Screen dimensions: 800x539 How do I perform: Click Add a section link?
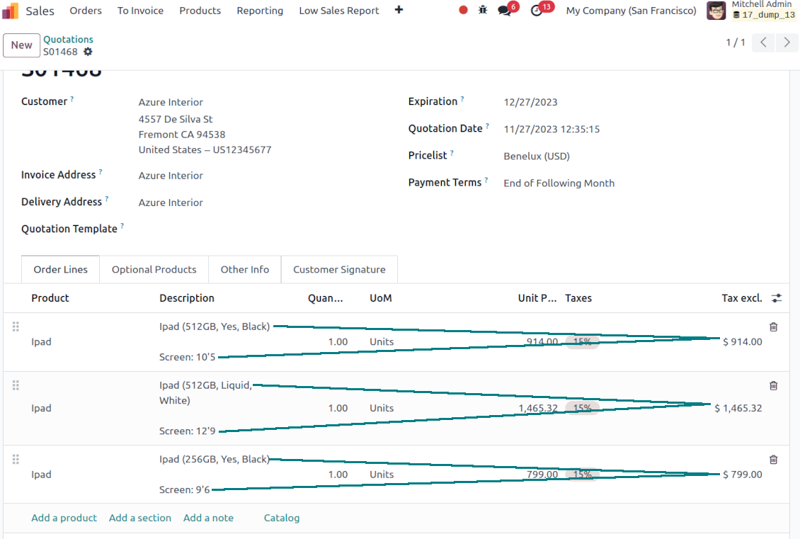pos(139,518)
